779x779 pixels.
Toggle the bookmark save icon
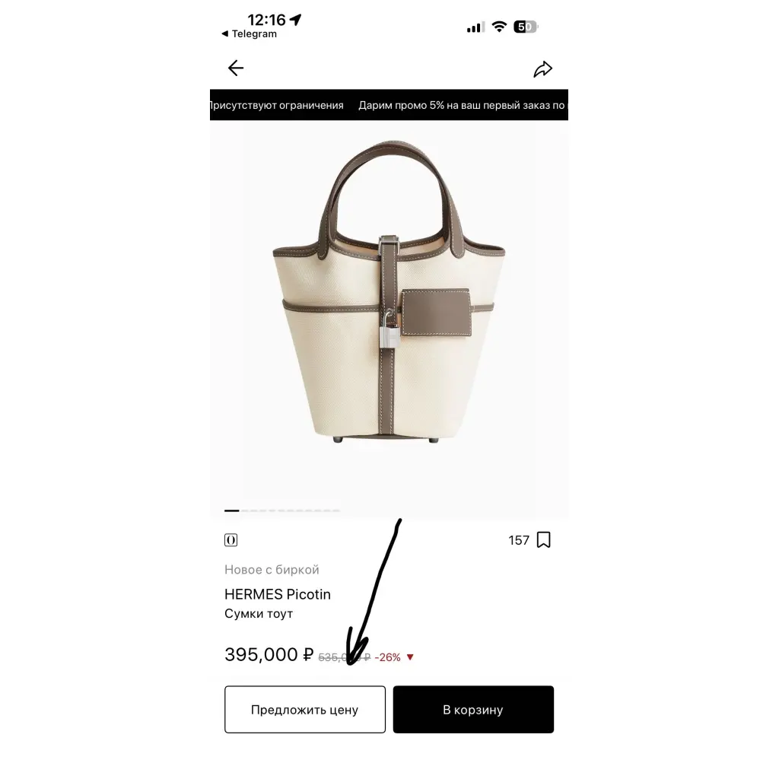pos(543,539)
